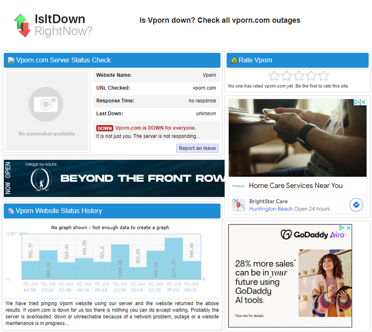Click the woman photo in GoDaddy ad
This screenshot has height=332, width=372.
[325, 283]
